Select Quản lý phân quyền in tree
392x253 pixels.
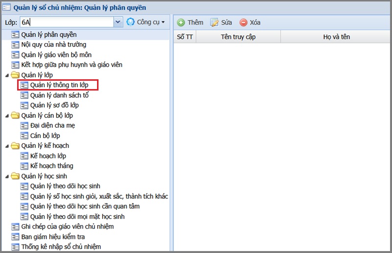[x=49, y=34]
